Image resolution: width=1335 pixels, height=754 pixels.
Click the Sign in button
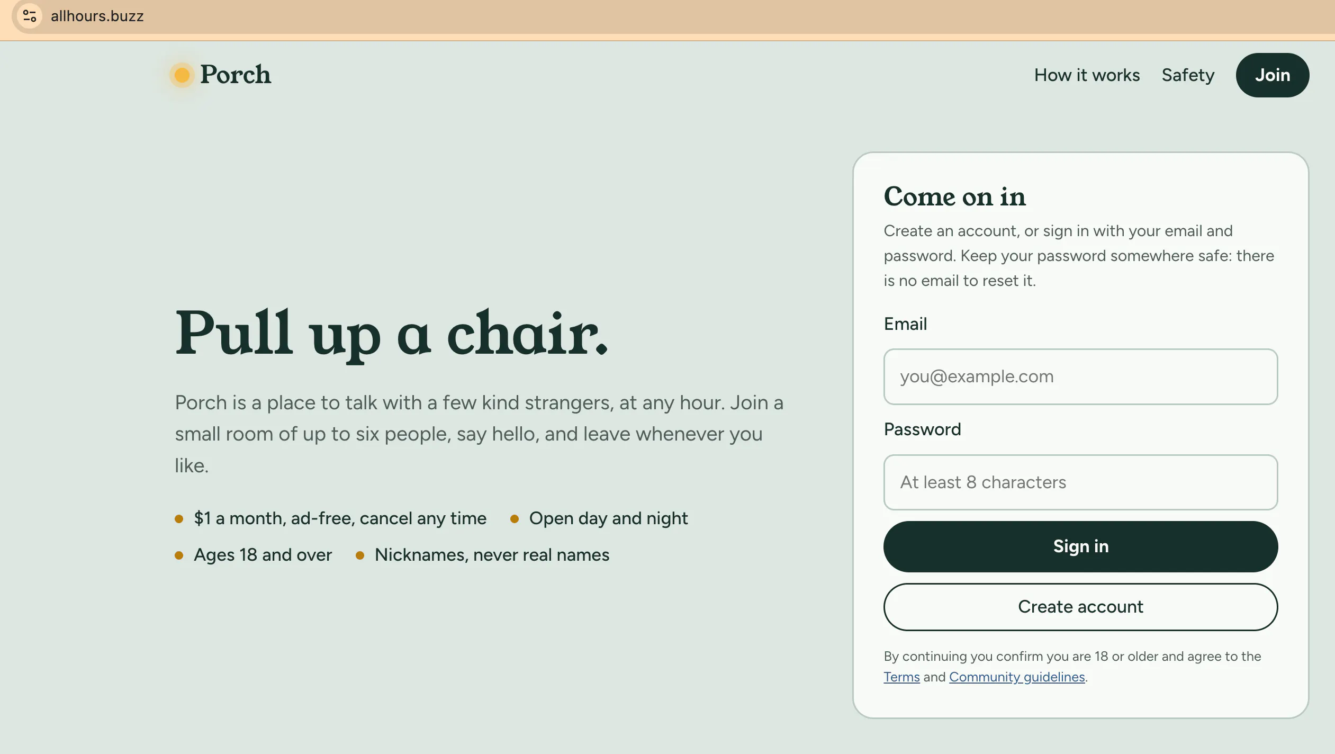tap(1080, 546)
